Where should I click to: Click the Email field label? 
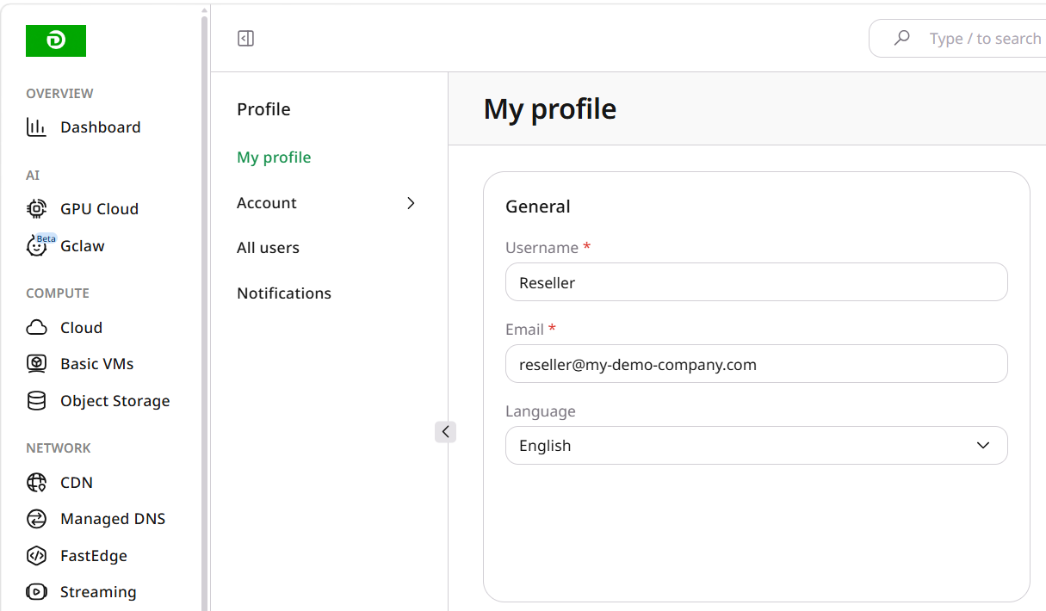pyautogui.click(x=524, y=330)
